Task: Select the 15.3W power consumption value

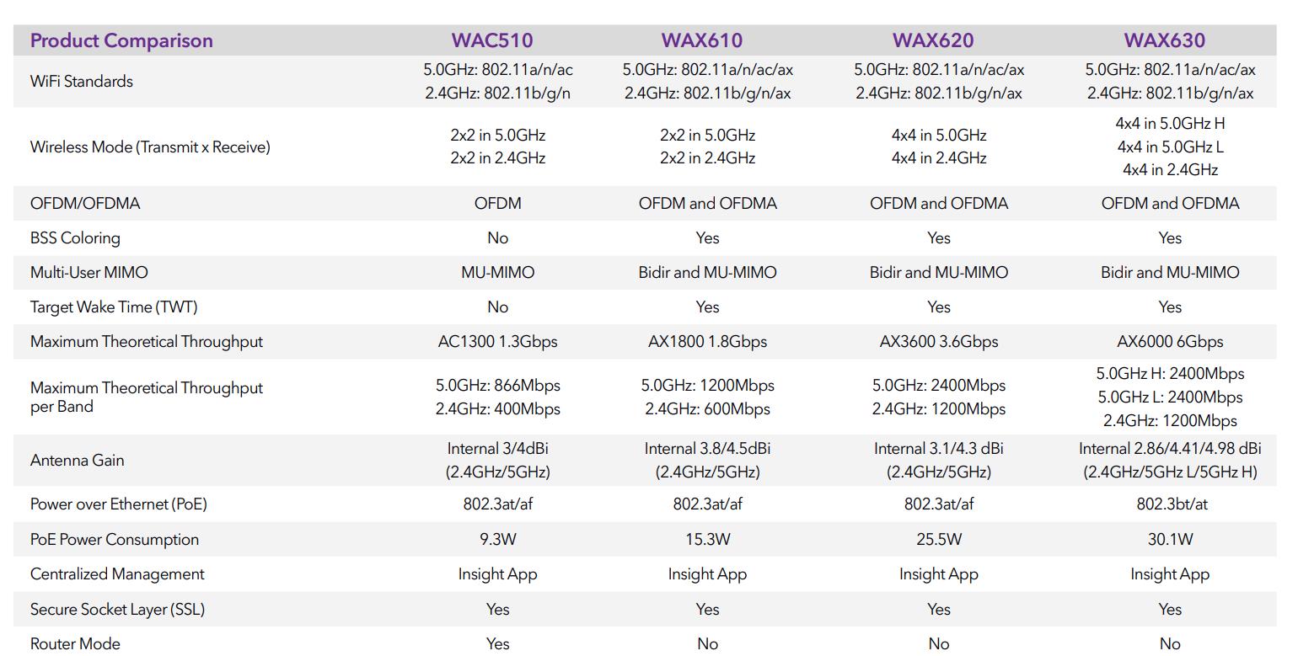Action: pos(707,539)
